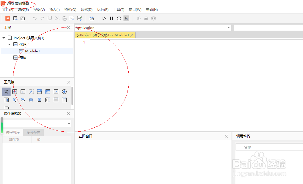Viewport: 303px width, 184px height.
Task: Open the 视图(V) menu
Action: [x=39, y=10]
